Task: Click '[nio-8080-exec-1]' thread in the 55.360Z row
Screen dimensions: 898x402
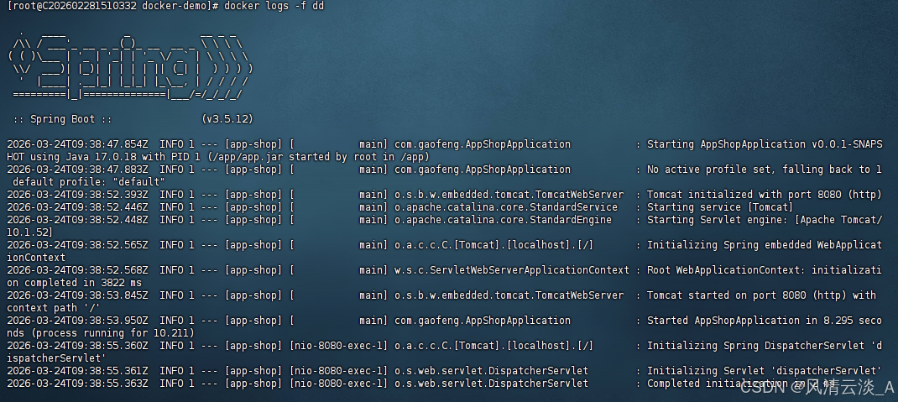Action: [x=339, y=346]
